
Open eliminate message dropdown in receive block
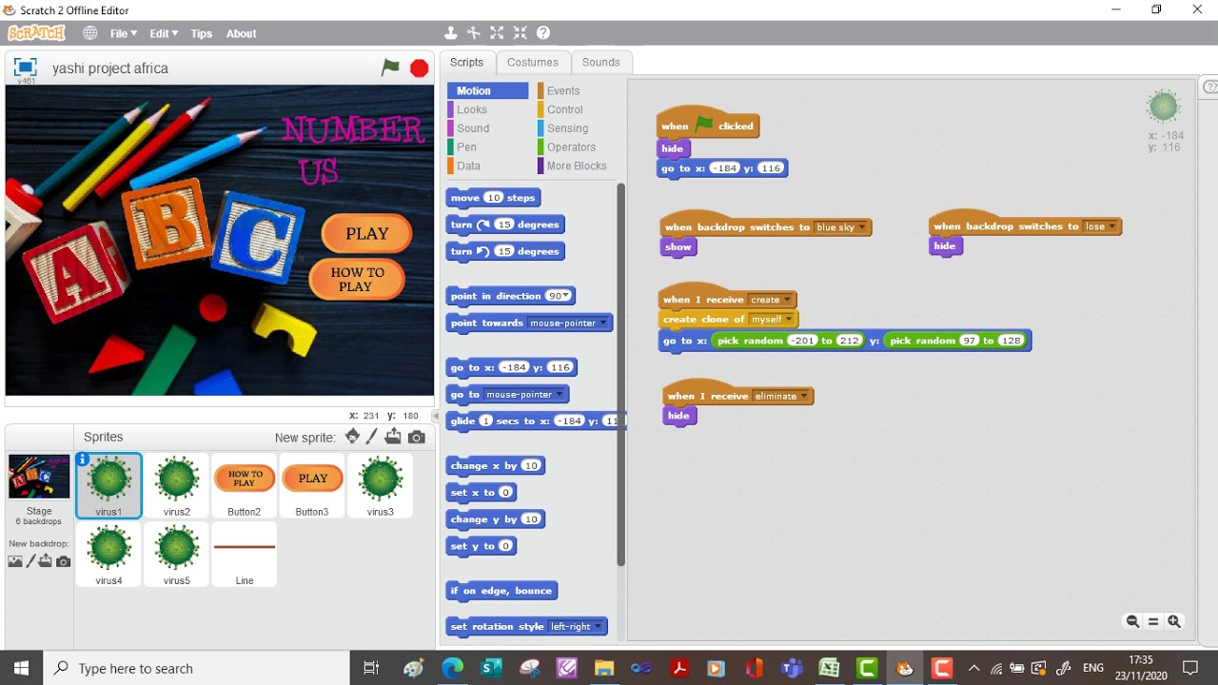coord(804,396)
